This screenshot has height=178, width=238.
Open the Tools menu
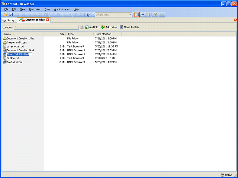point(47,9)
